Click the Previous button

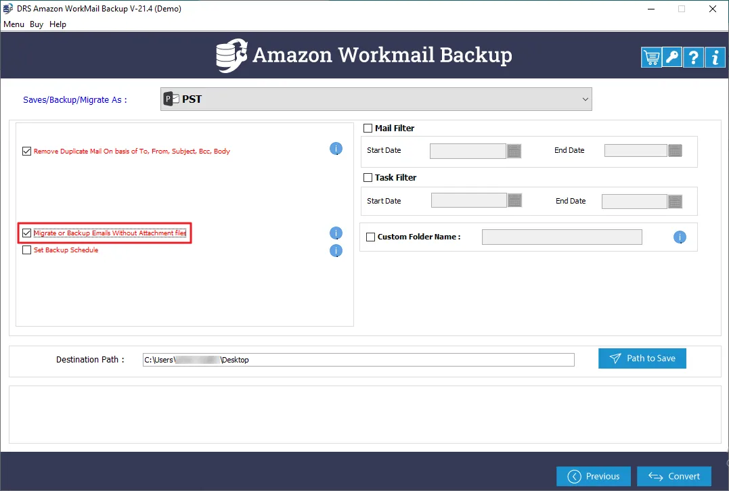593,476
